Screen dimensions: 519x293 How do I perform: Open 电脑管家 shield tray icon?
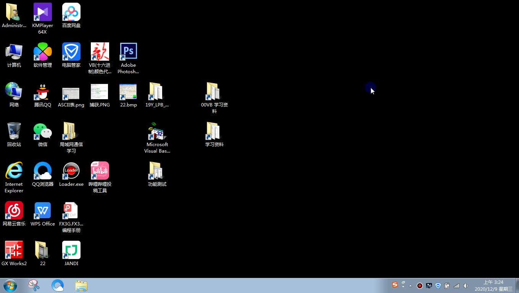pyautogui.click(x=438, y=286)
